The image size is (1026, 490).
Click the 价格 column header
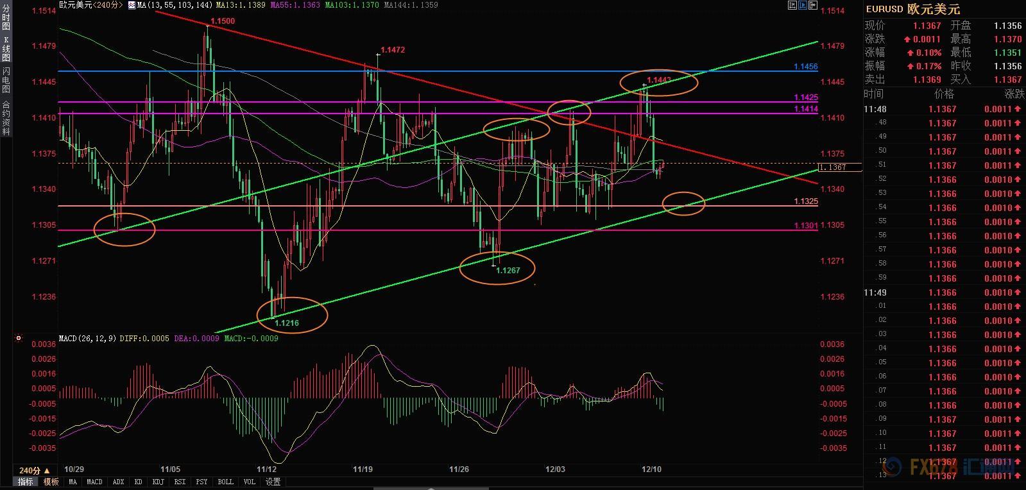(944, 94)
